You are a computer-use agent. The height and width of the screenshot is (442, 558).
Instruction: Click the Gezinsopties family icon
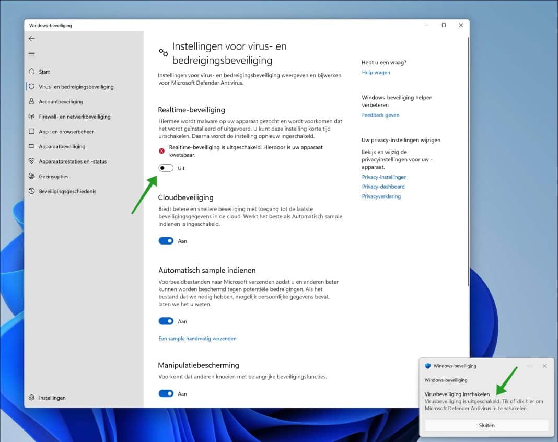click(32, 176)
